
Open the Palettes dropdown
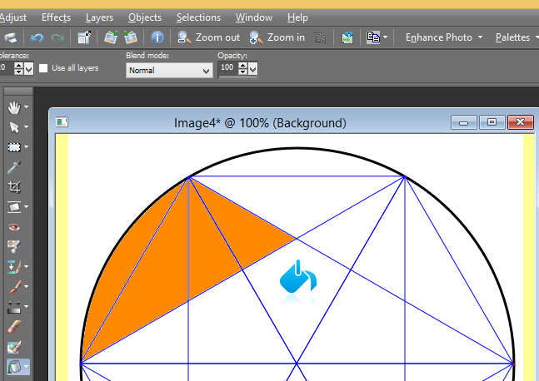coord(517,37)
